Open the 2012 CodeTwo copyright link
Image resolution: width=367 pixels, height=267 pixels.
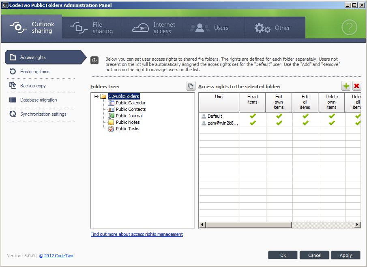tap(56, 256)
